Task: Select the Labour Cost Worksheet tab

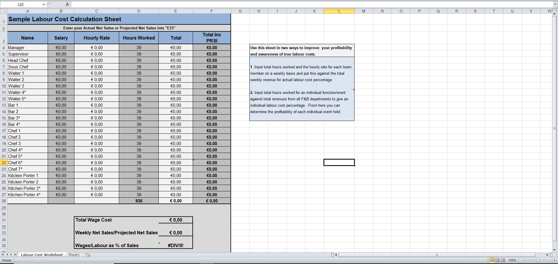Action: click(42, 255)
